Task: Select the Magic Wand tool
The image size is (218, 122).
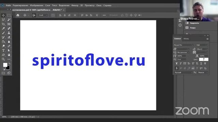Action: click(x=9, y=20)
